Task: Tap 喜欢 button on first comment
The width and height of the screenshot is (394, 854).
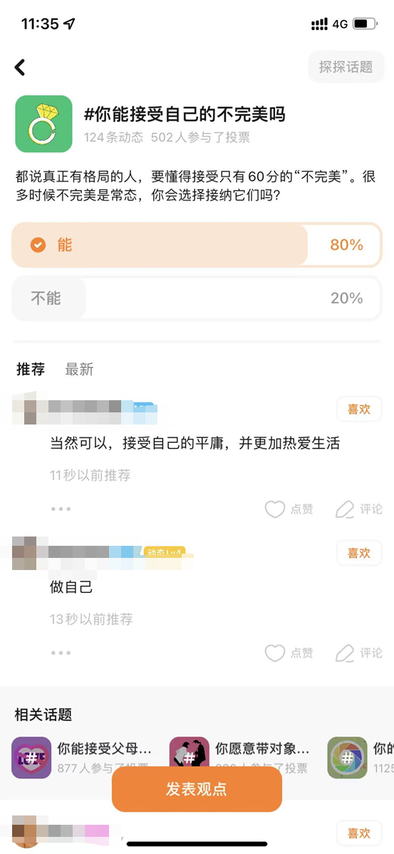Action: (359, 409)
